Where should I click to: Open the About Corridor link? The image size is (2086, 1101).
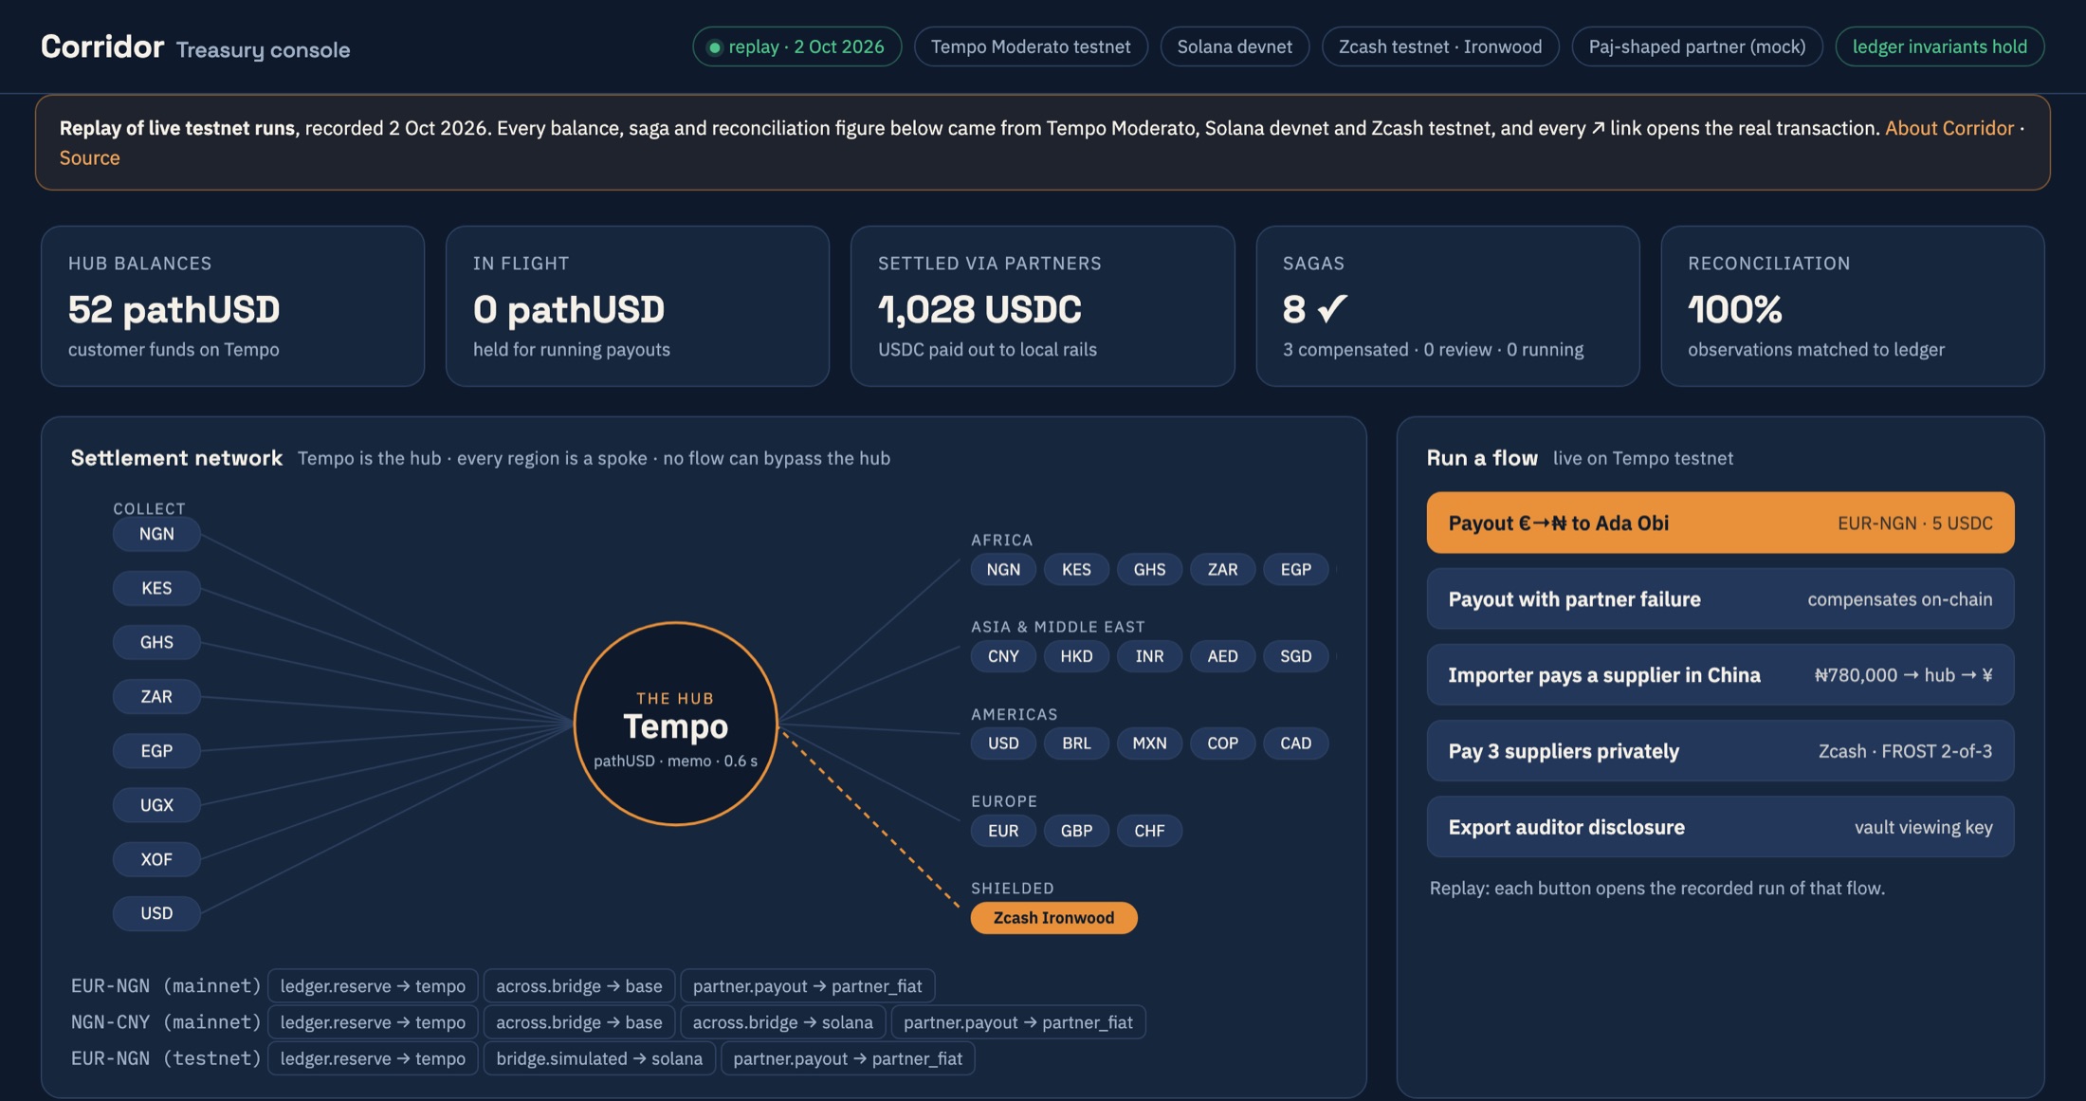pyautogui.click(x=1949, y=128)
